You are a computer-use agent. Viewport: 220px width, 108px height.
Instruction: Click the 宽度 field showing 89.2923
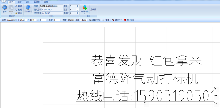point(71,20)
